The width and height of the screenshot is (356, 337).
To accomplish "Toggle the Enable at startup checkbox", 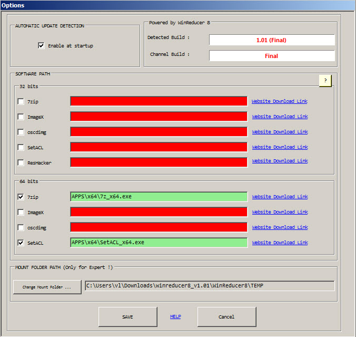I will pos(41,45).
